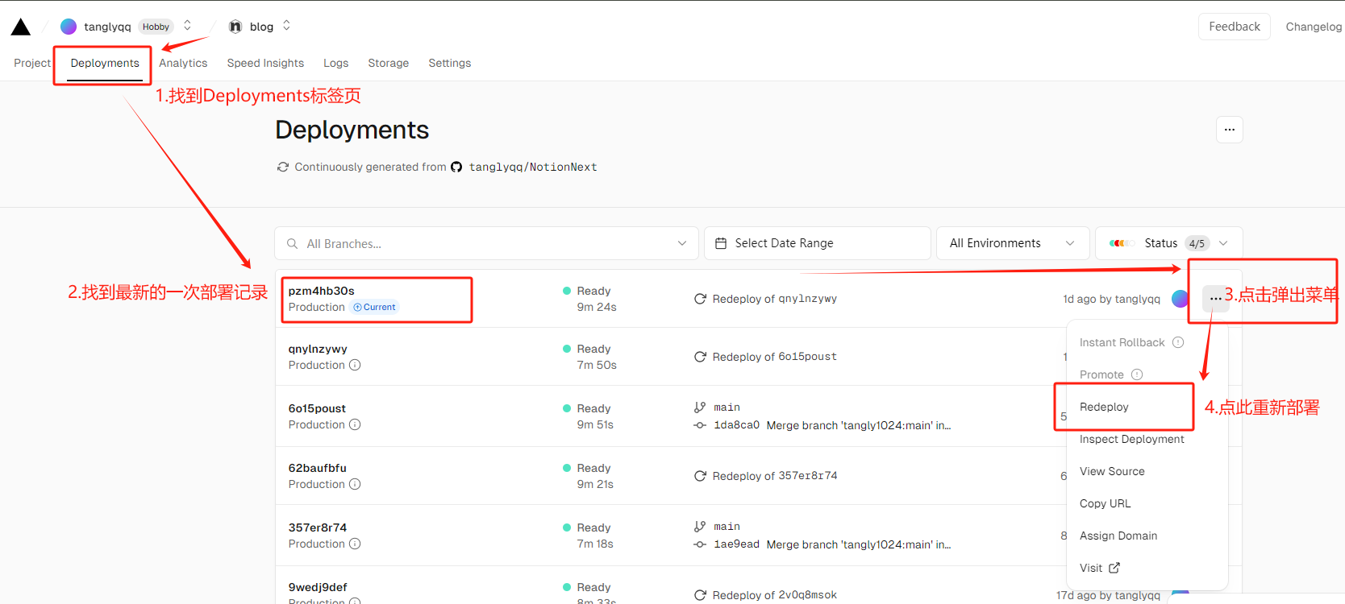
Task: Click the commit icon before 1da8ca0
Action: tap(700, 425)
